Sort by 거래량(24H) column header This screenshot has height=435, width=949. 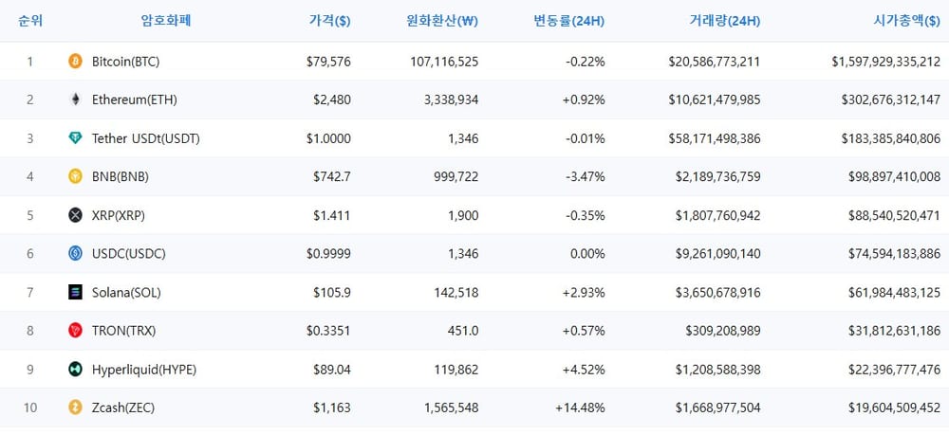(x=724, y=21)
